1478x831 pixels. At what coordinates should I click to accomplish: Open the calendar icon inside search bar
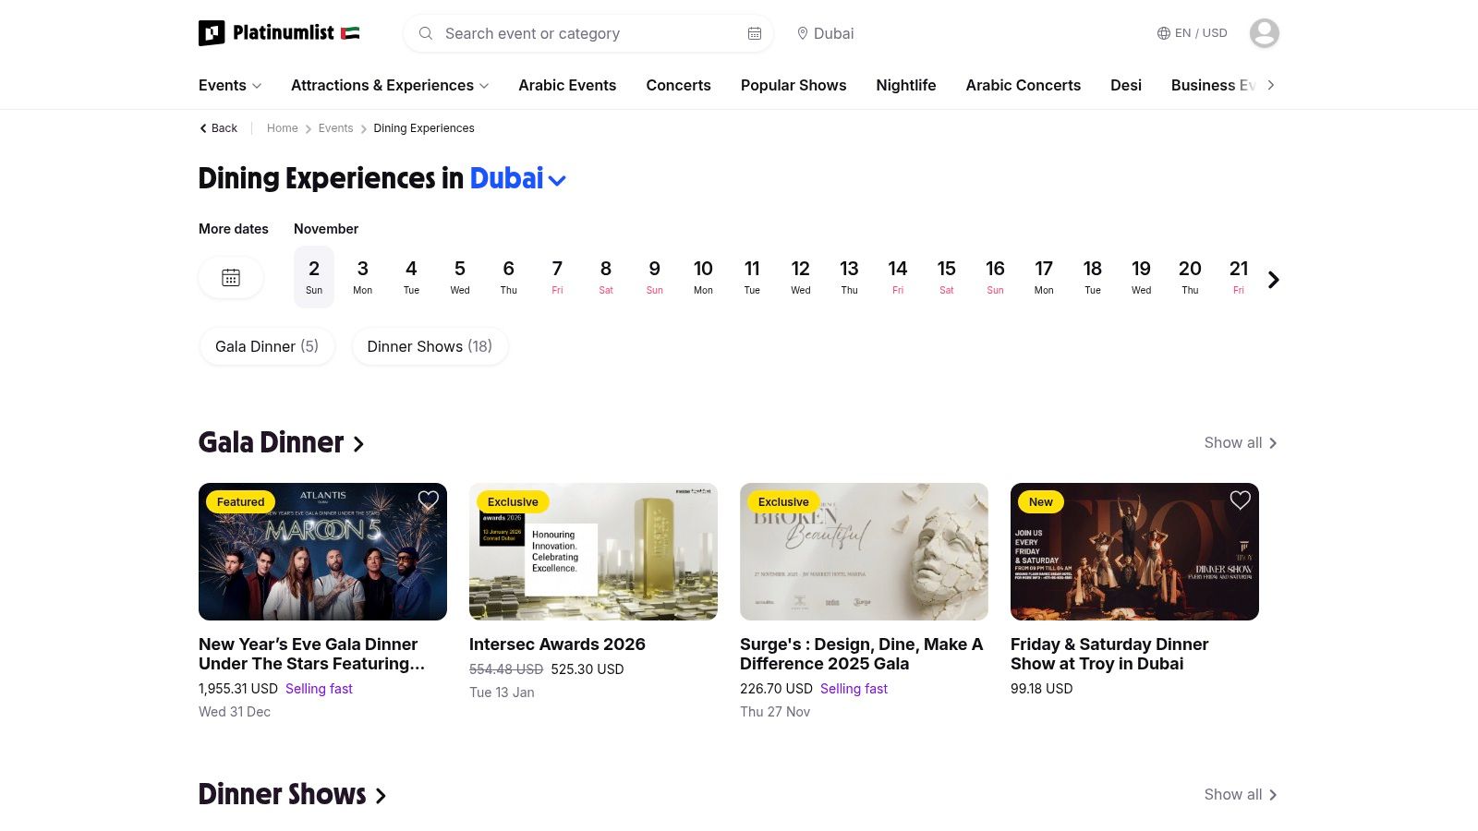tap(754, 33)
